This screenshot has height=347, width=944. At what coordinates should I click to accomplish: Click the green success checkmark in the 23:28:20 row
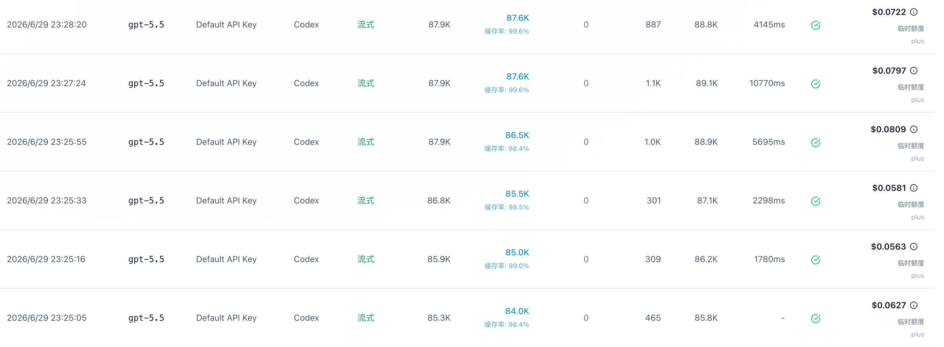point(815,25)
